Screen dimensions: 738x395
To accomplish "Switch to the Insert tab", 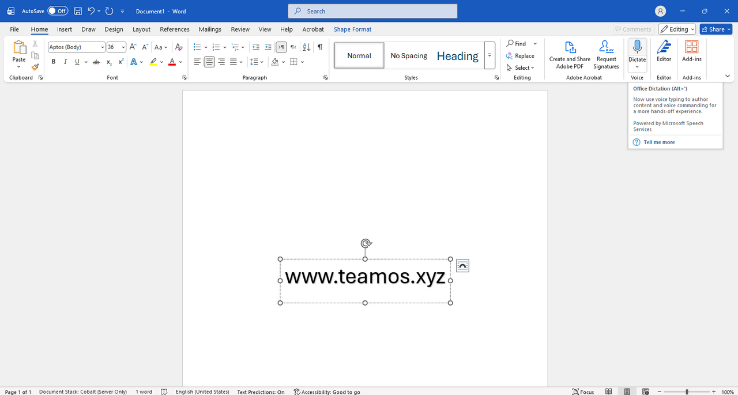I will [65, 29].
